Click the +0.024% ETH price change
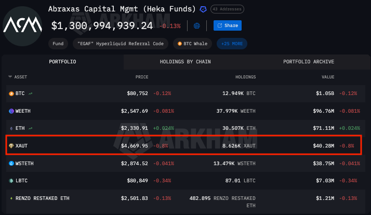Viewport: 371px width, 215px height. [164, 128]
